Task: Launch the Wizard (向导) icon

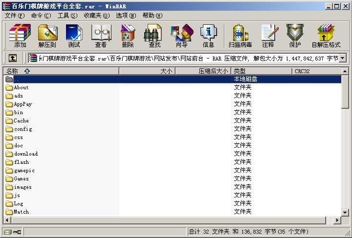Action: coord(181,36)
